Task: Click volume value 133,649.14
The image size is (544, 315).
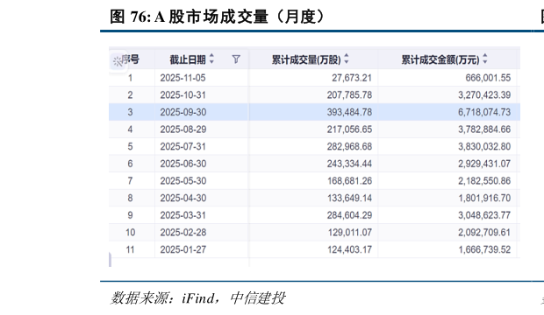Action: [350, 198]
